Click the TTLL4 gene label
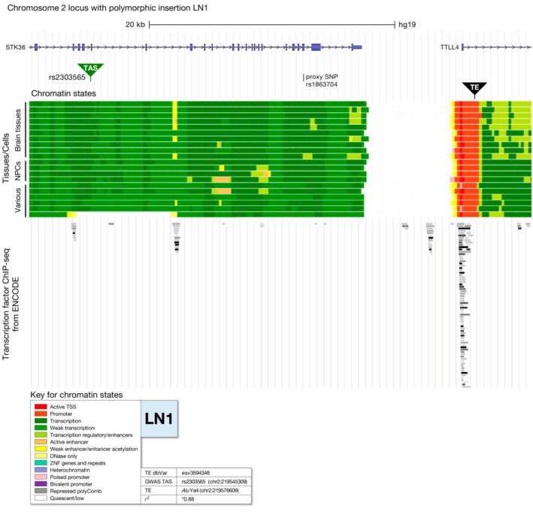The image size is (533, 512). (450, 47)
